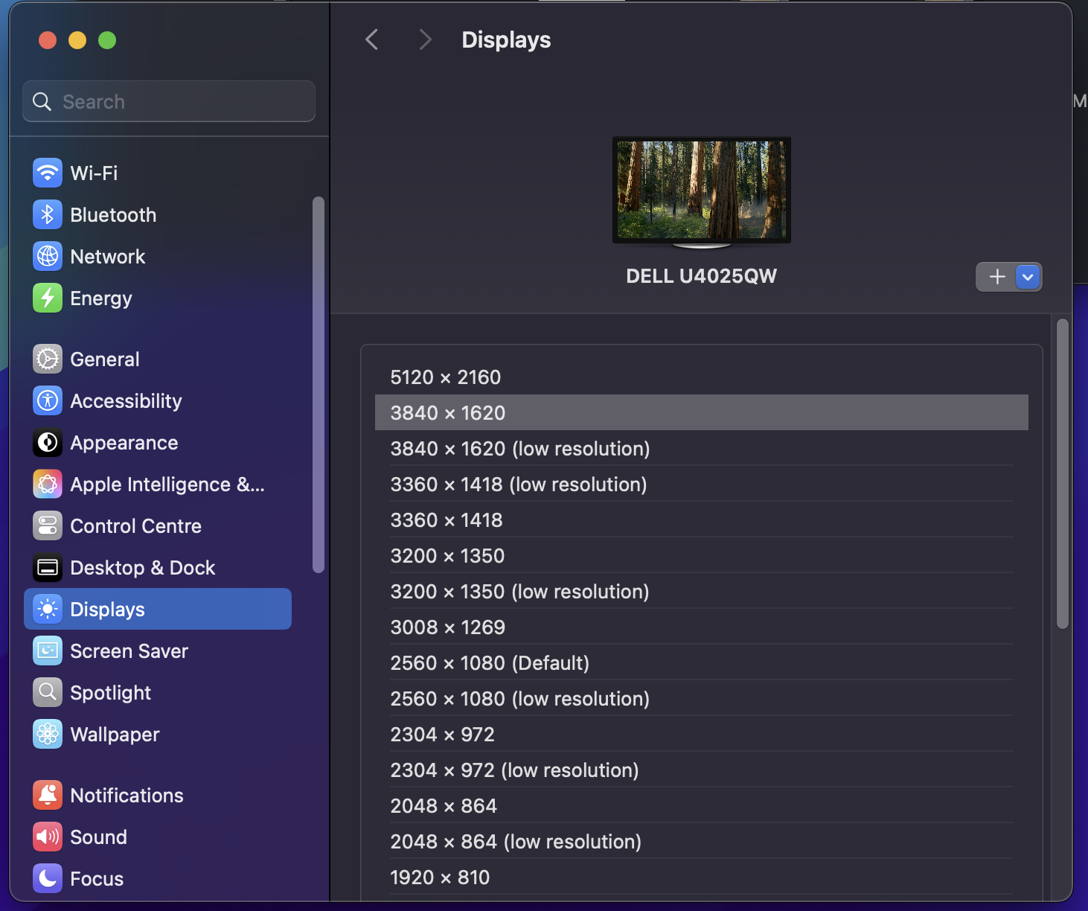Click the magnifier icon in the search field

(x=42, y=102)
